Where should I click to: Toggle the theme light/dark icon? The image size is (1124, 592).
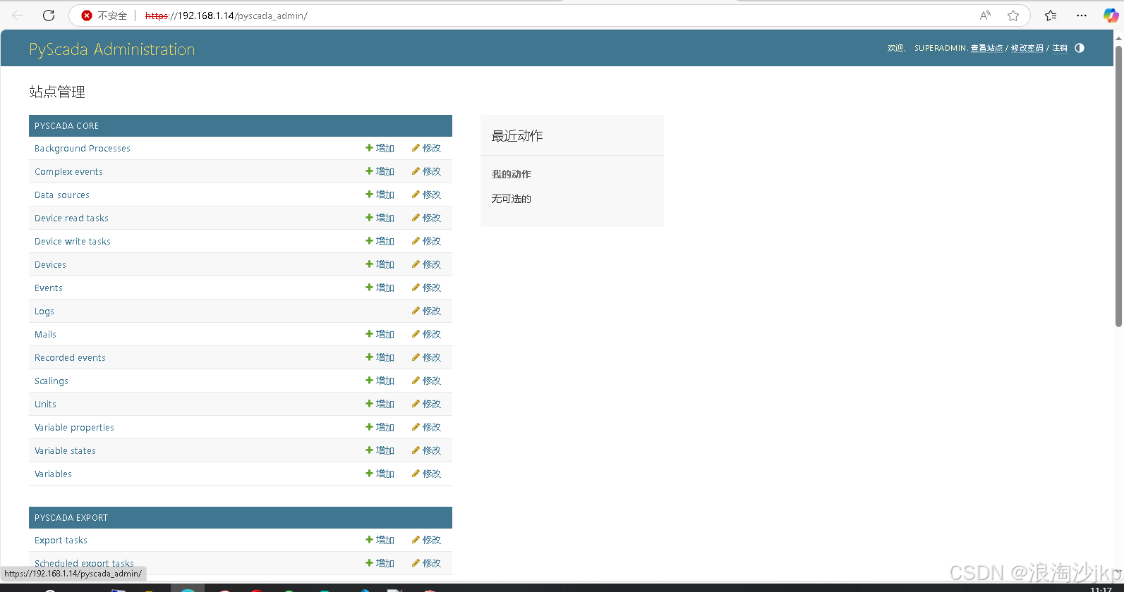[x=1079, y=48]
